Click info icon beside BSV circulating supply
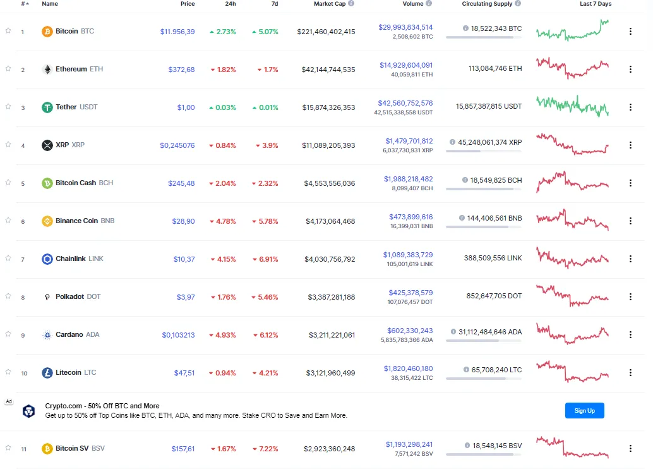 [467, 446]
